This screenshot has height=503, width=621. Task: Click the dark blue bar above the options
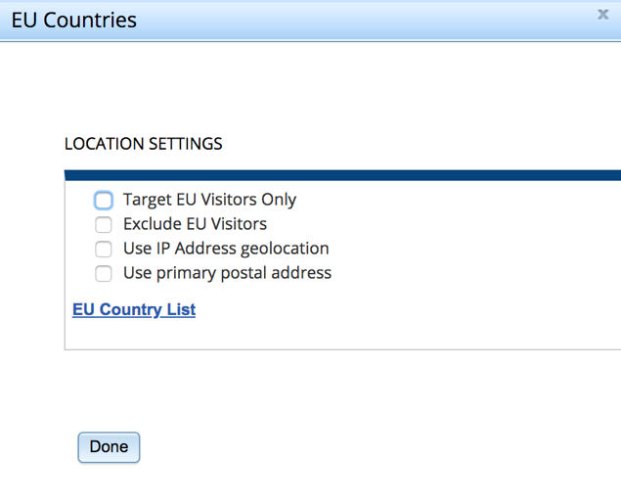pos(342,175)
